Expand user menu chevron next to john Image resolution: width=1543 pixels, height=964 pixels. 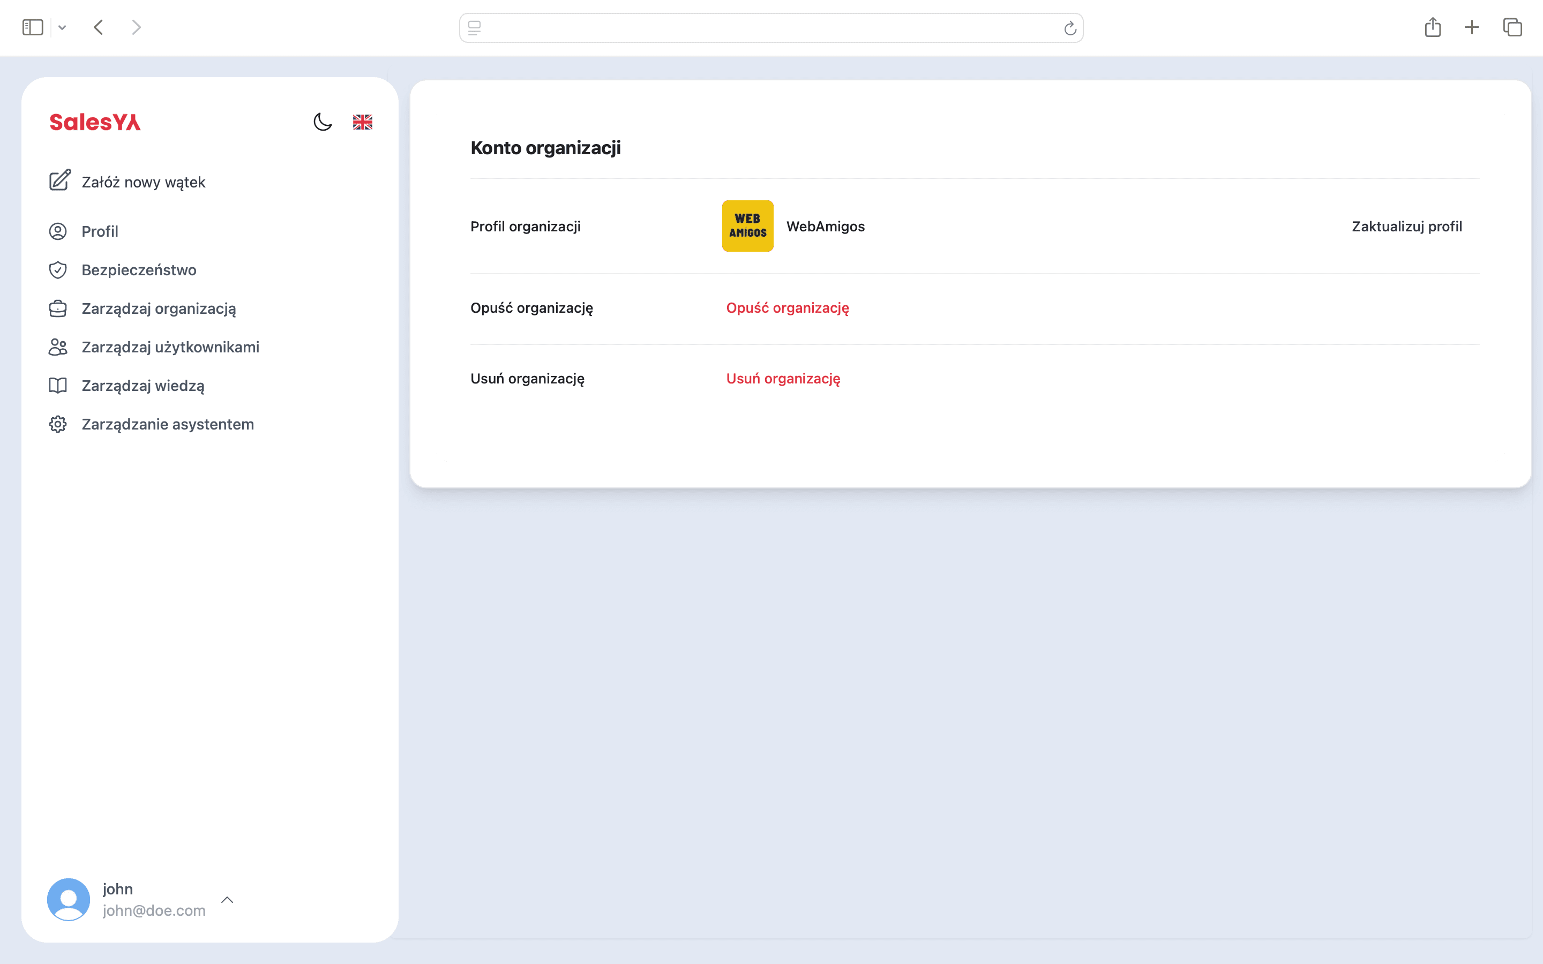[227, 900]
